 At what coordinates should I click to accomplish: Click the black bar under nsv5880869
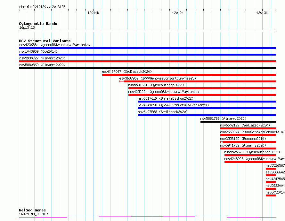(147, 68)
